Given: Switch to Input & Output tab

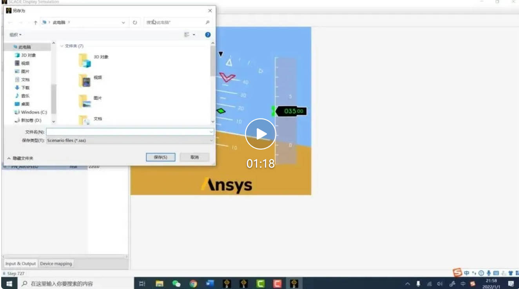Looking at the screenshot, I should coord(20,264).
